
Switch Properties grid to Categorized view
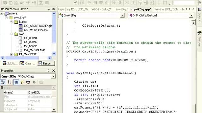tap(3, 82)
